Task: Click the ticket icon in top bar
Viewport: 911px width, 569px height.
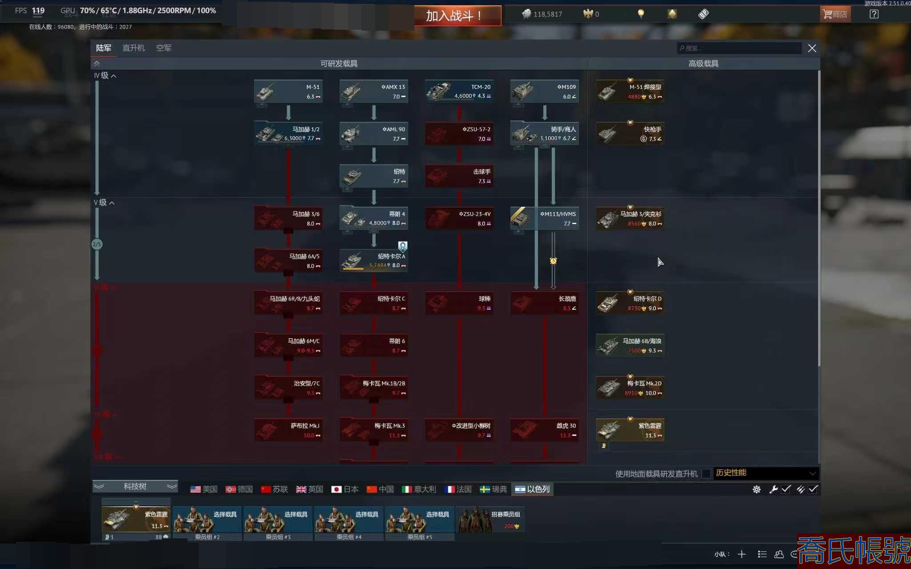Action: (x=703, y=14)
